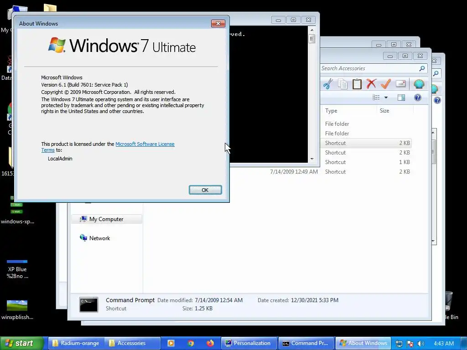Launch Chrome from the taskbar
This screenshot has height=350, width=467.
click(191, 343)
